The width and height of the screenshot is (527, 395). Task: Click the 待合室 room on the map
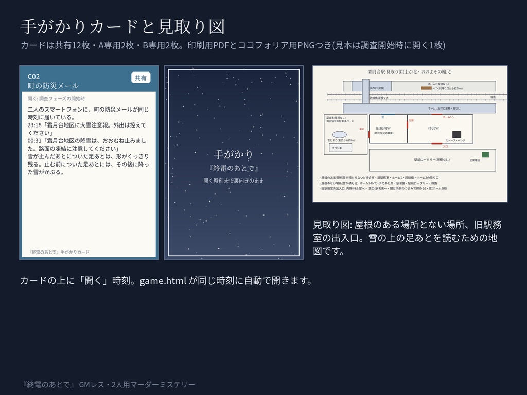[441, 129]
